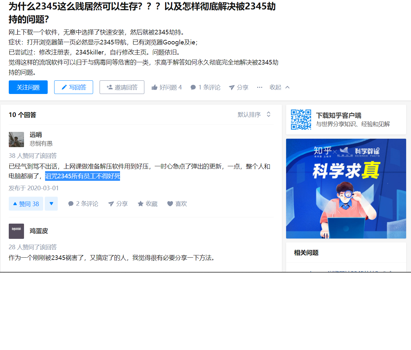Click the 38 人赞同了该回答 text
The image size is (411, 350).
[x=33, y=156]
